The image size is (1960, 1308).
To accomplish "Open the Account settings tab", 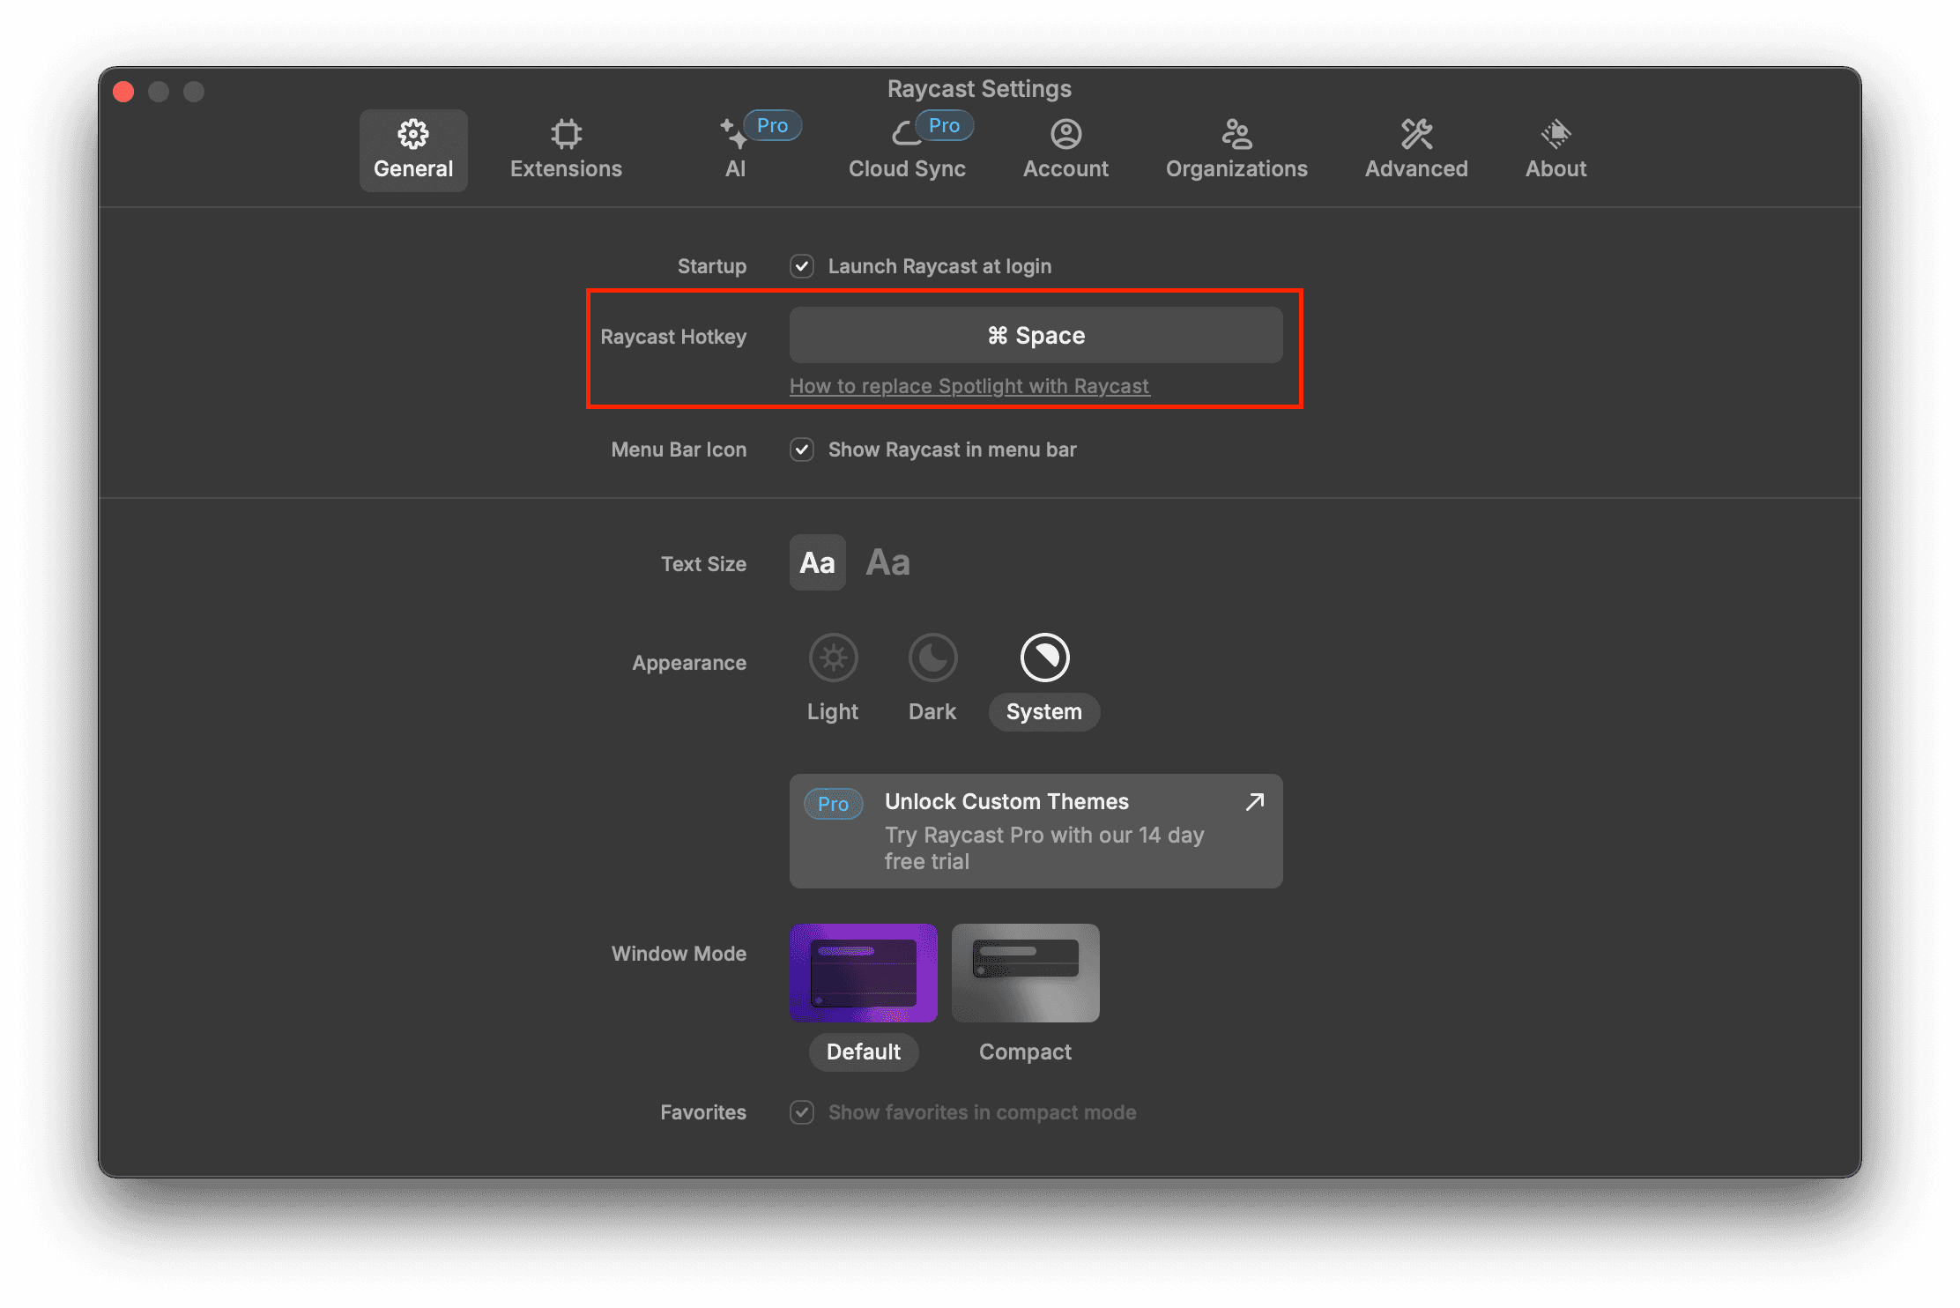I will click(1067, 146).
